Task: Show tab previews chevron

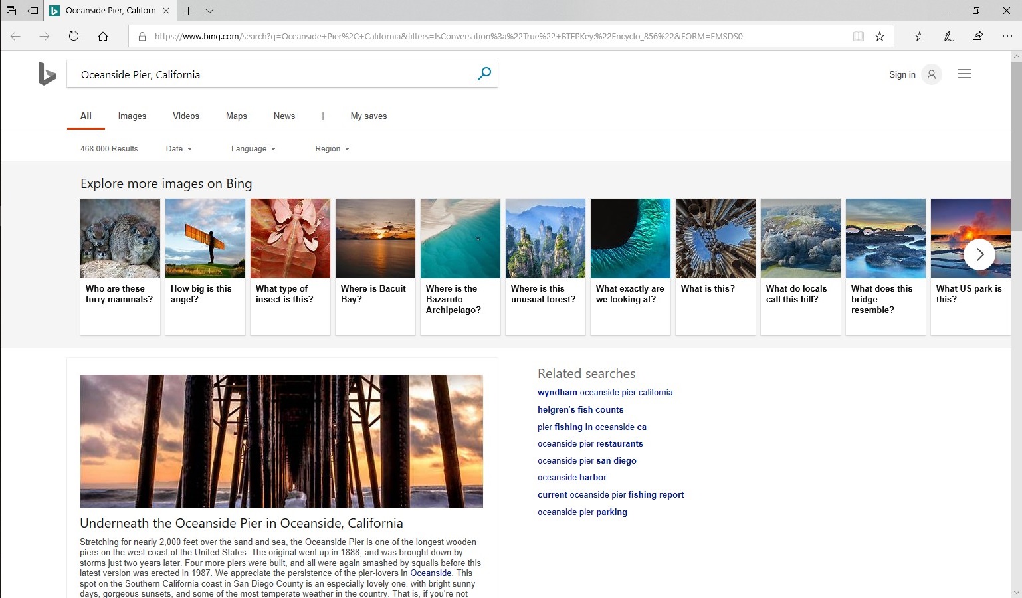Action: (x=210, y=11)
